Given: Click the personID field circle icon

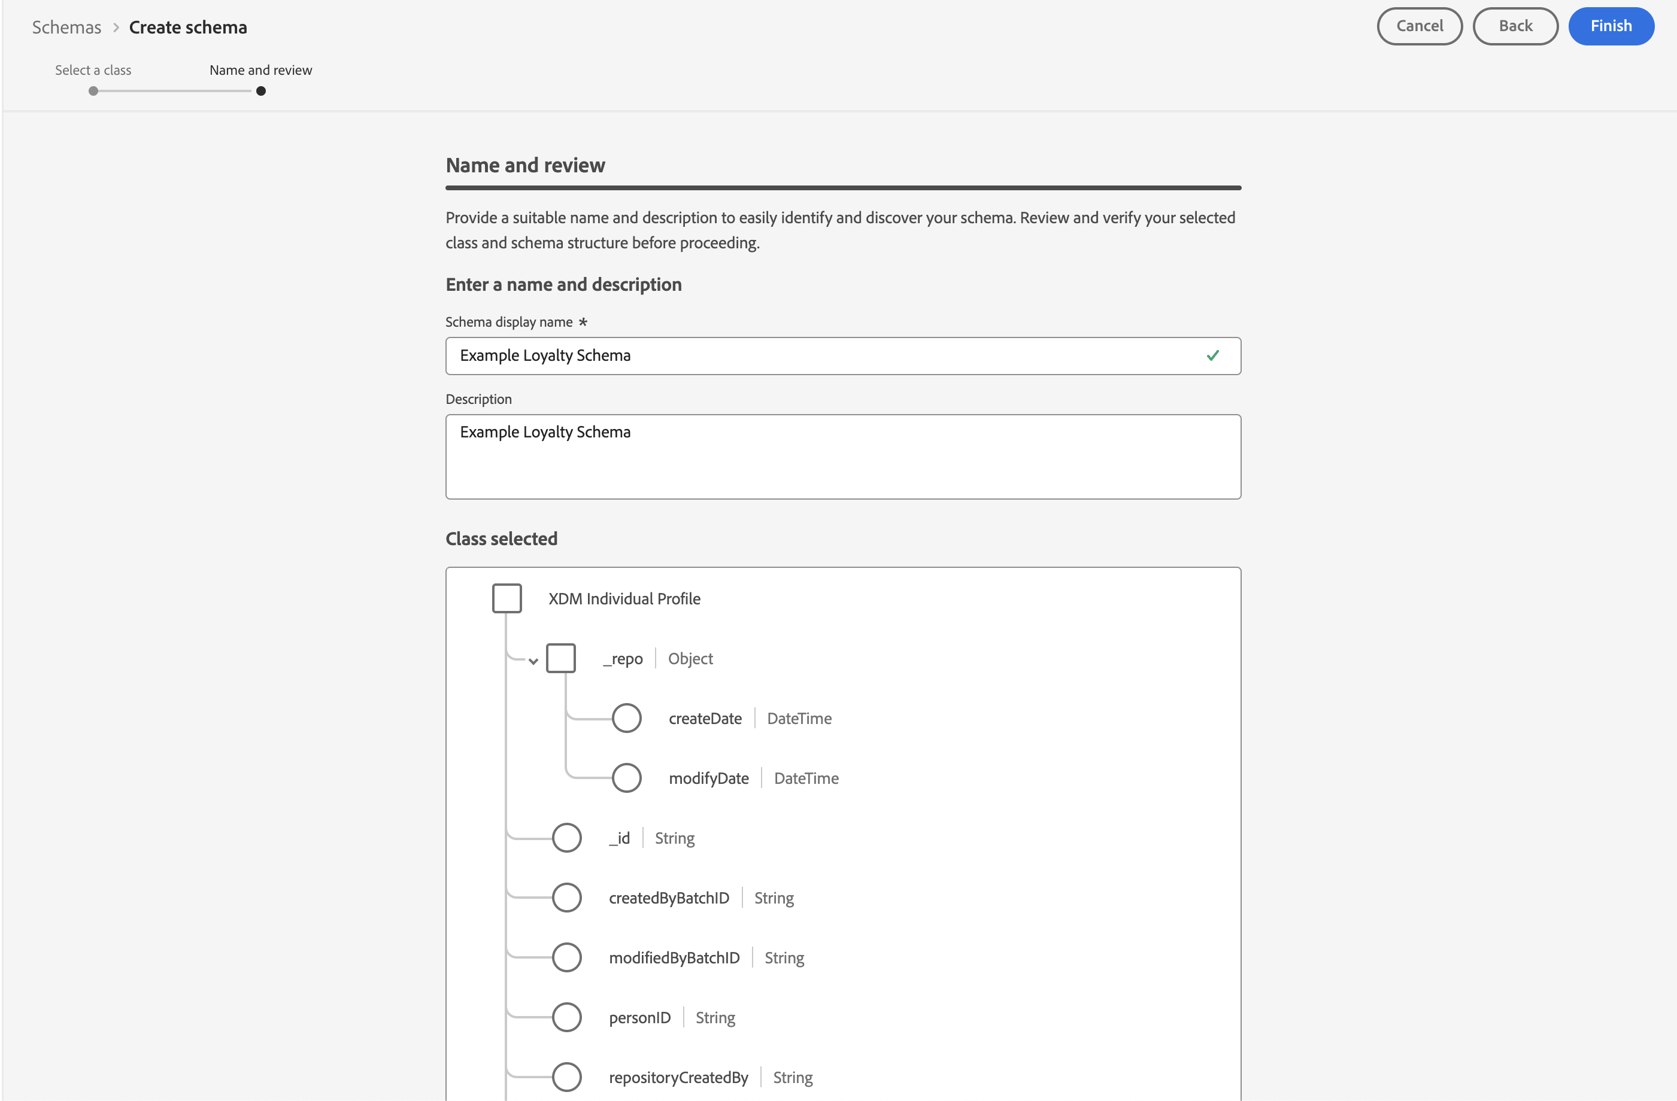Looking at the screenshot, I should point(566,1017).
